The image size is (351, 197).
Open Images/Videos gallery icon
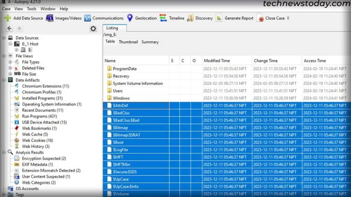[49, 18]
